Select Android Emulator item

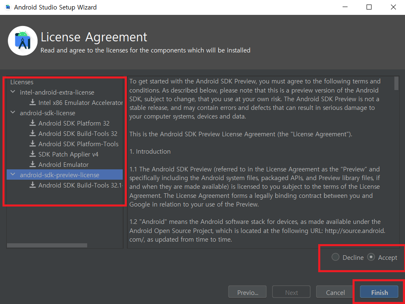click(64, 165)
